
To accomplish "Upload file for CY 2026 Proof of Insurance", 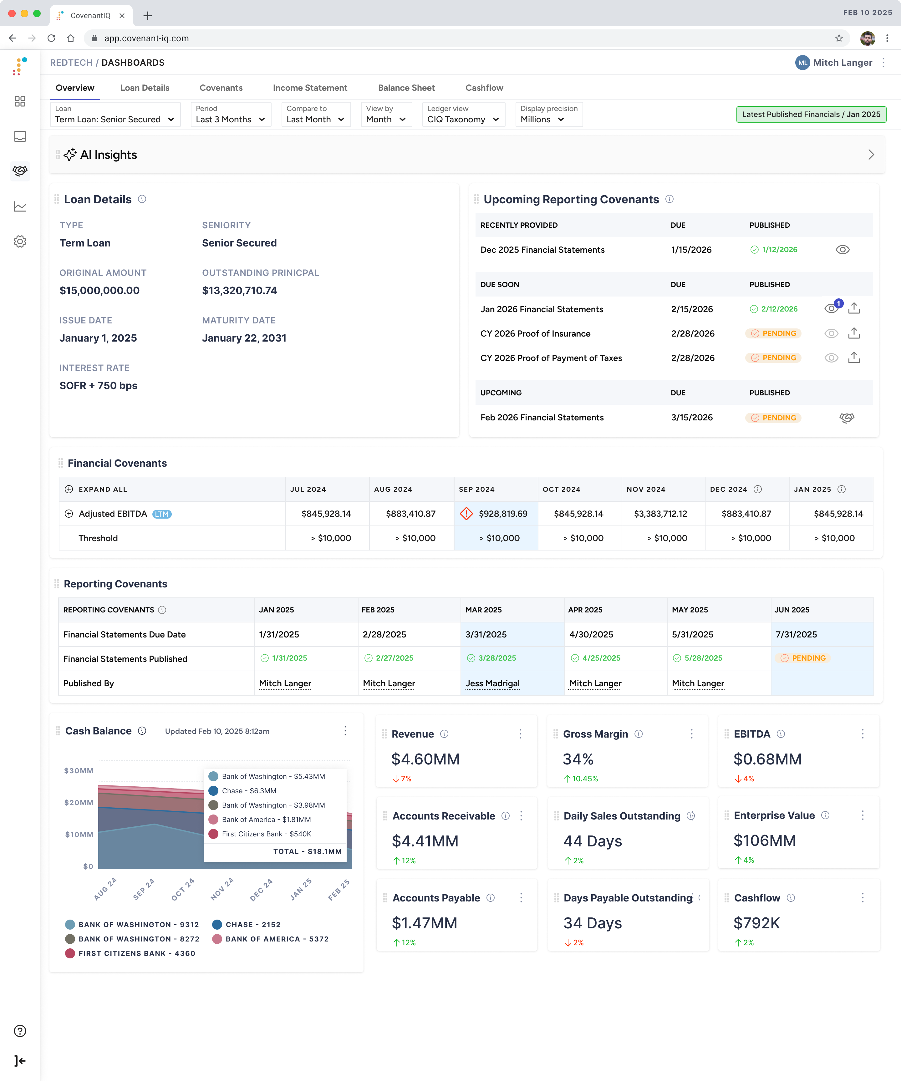I will 855,332.
